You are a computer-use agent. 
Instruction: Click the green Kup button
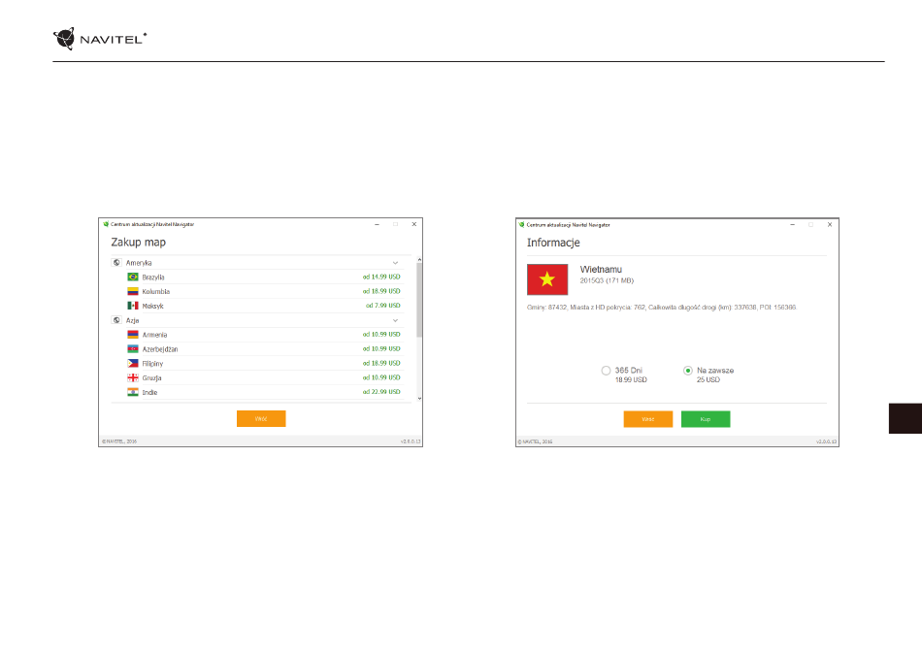[706, 419]
